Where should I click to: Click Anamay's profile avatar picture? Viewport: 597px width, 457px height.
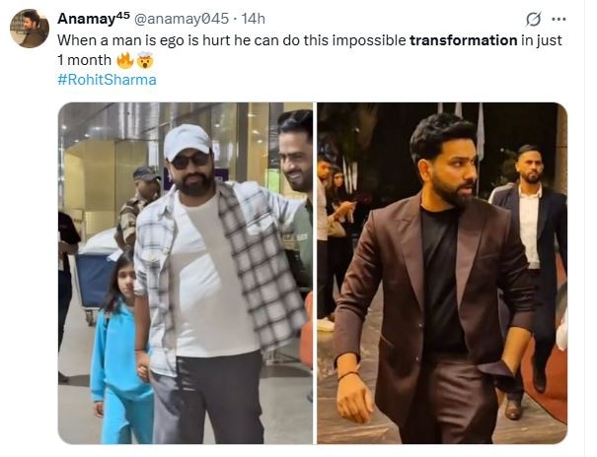click(x=30, y=29)
